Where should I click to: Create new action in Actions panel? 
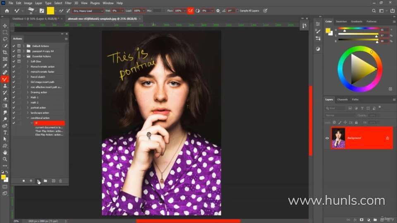click(53, 181)
